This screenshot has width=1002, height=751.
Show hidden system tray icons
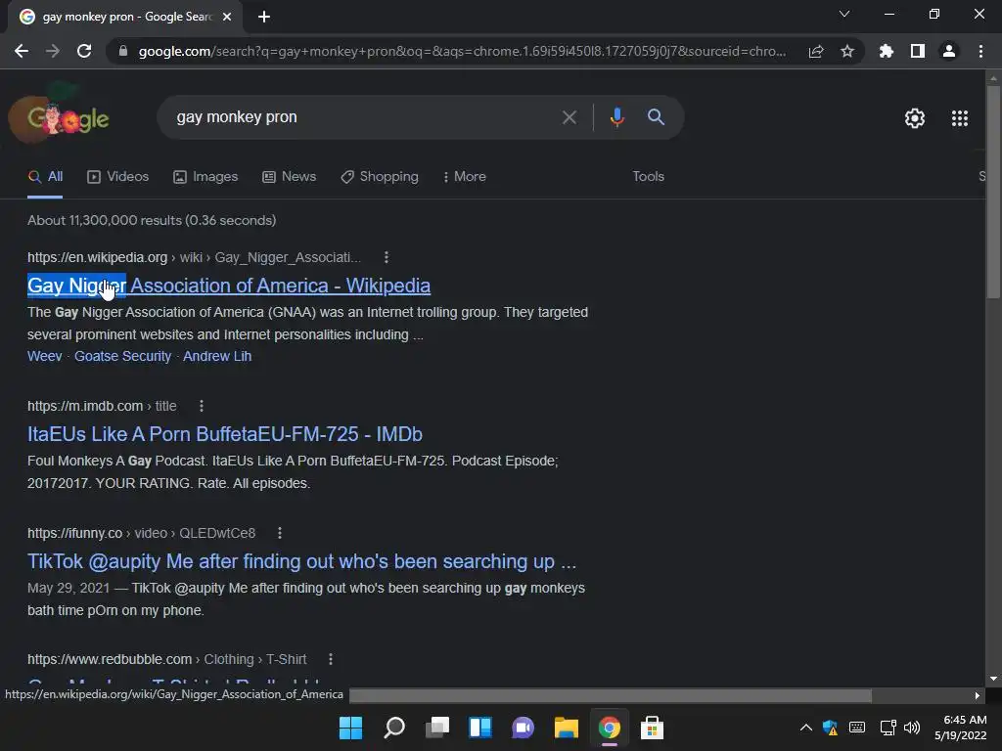[x=806, y=728]
